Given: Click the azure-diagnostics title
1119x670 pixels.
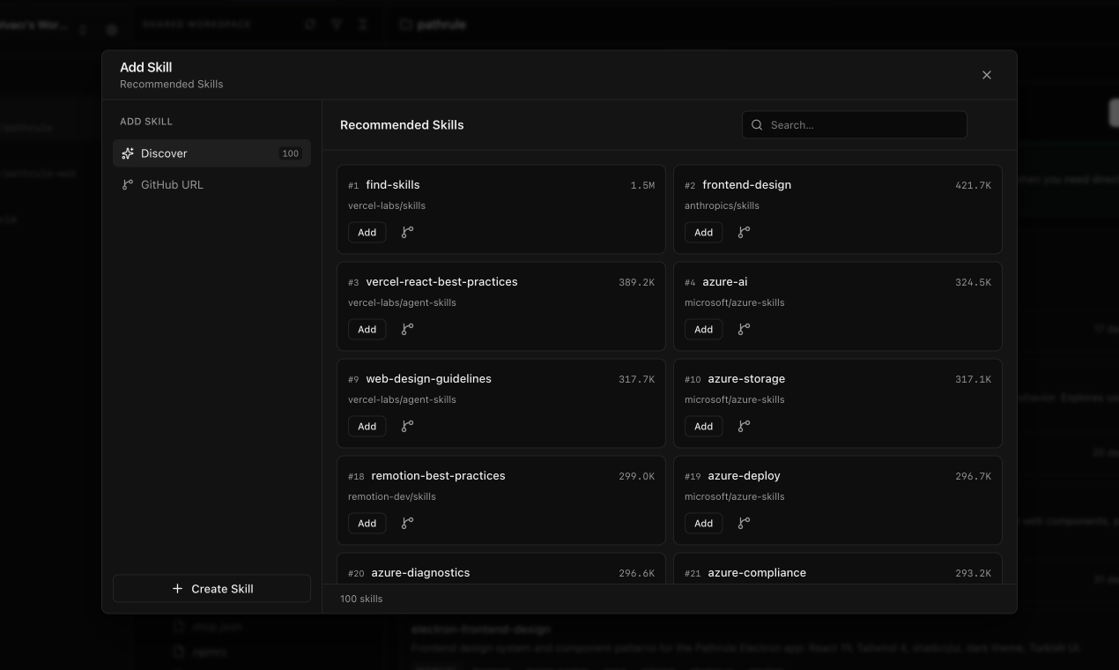Looking at the screenshot, I should (x=421, y=573).
